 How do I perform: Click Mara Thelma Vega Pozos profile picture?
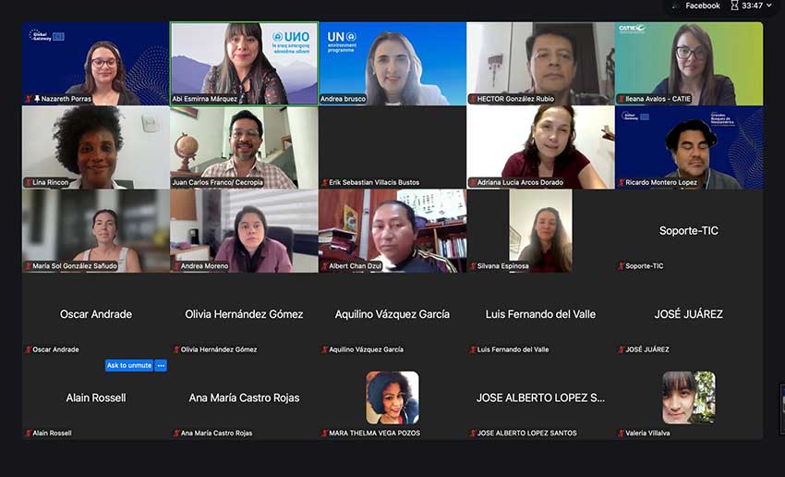coord(392,397)
